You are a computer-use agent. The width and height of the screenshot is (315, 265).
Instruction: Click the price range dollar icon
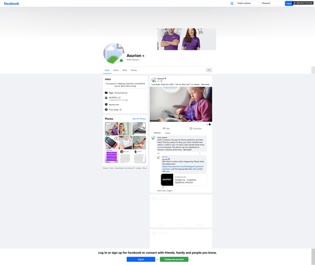point(106,109)
